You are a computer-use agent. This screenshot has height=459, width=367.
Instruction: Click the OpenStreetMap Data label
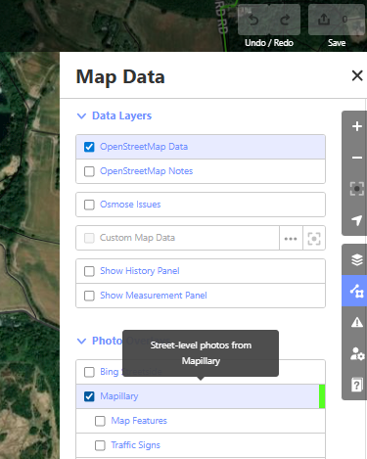[x=144, y=147]
